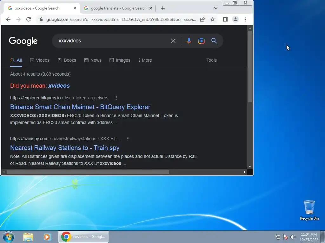The width and height of the screenshot is (325, 243).
Task: Click the scroll left arrow
Action: pyautogui.click(x=3, y=172)
